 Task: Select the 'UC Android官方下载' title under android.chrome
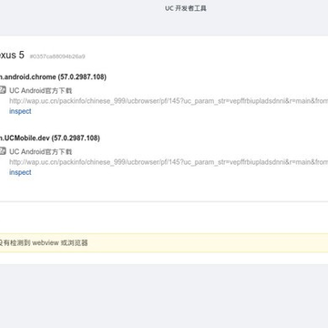pyautogui.click(x=41, y=90)
